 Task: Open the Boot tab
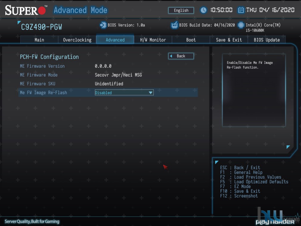[191, 40]
